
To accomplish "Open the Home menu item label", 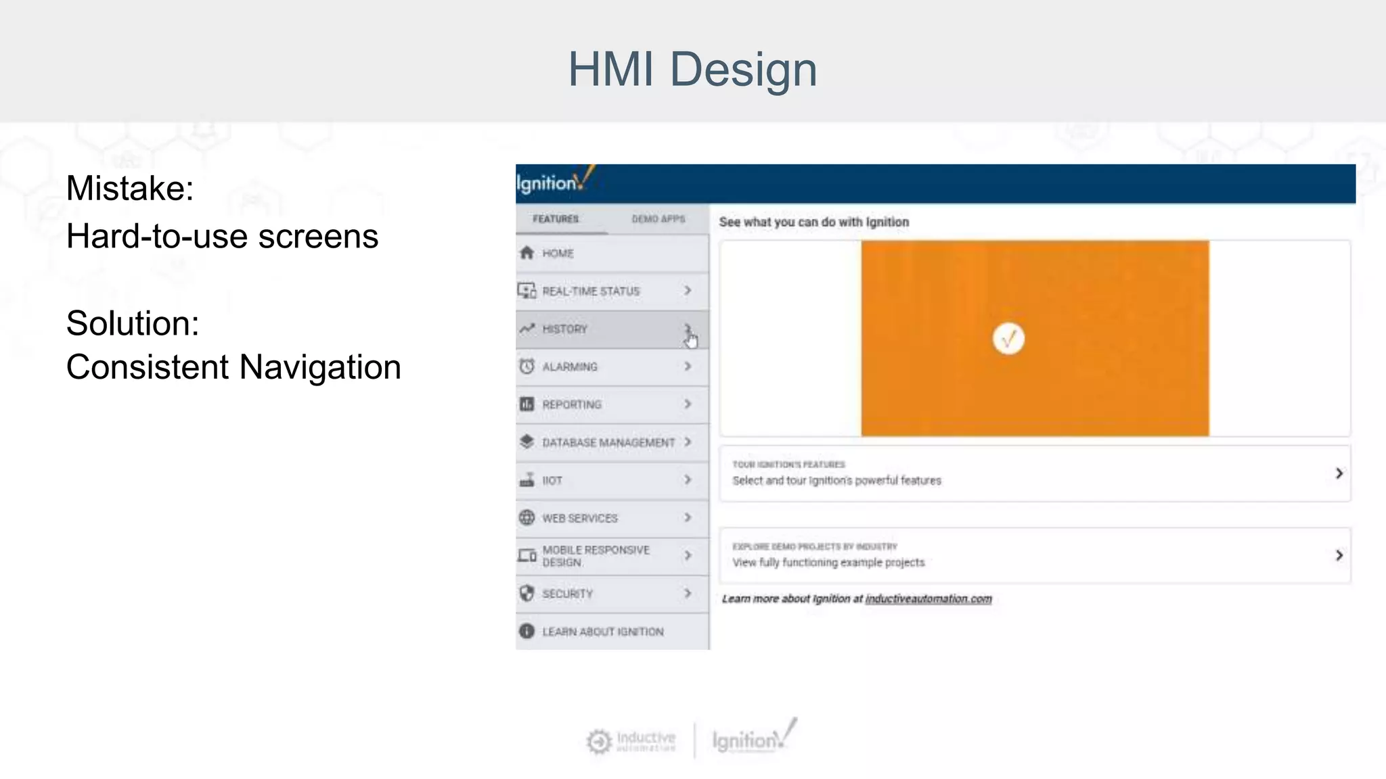I will tap(558, 254).
